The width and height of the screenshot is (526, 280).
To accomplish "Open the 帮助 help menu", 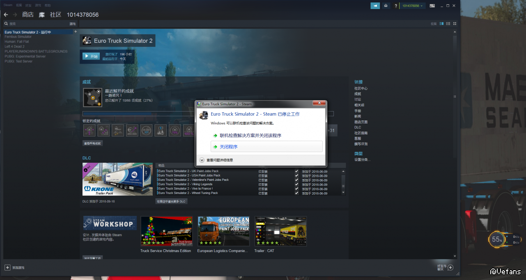I will 48,5.
